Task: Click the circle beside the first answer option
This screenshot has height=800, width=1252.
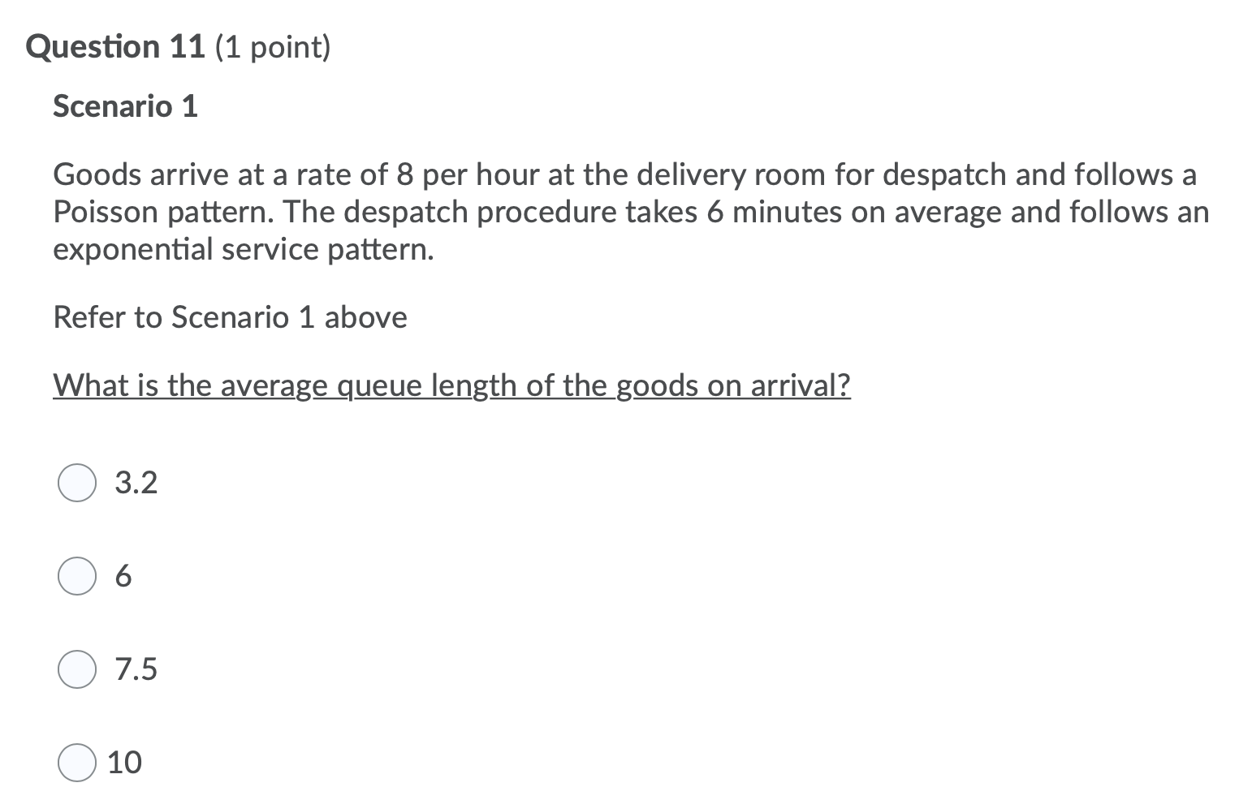Action: (x=76, y=484)
